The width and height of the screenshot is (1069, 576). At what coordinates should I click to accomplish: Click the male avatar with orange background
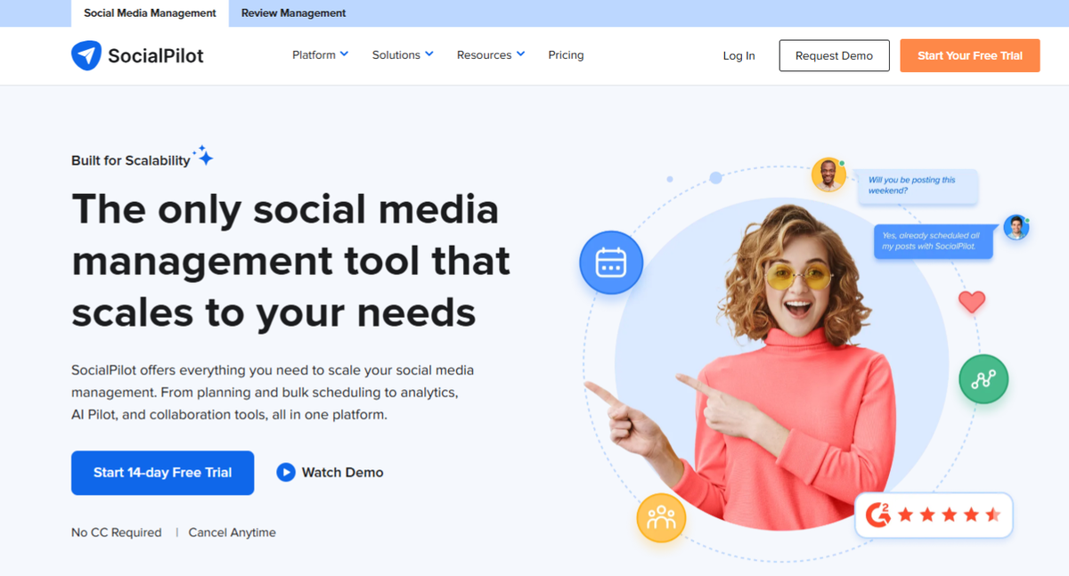[828, 174]
